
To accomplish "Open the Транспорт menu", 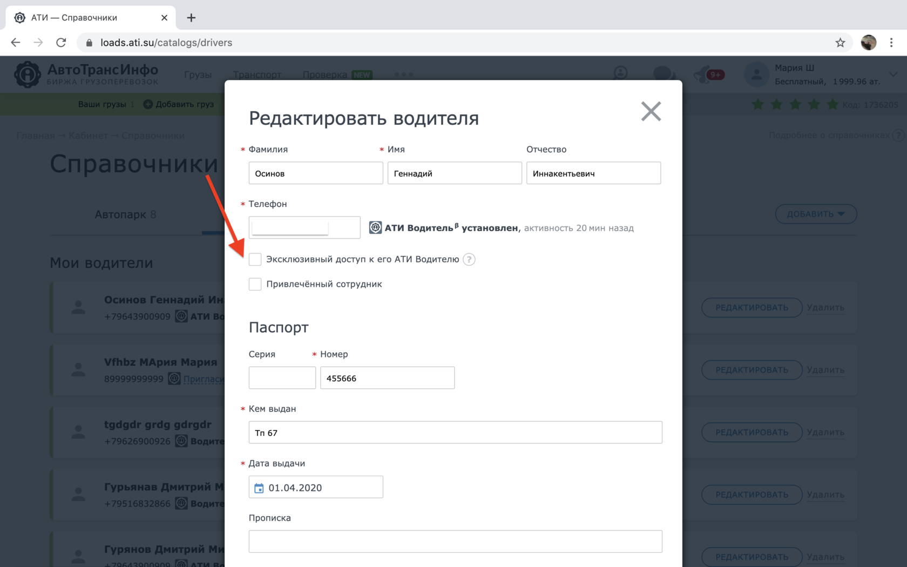I will point(257,75).
